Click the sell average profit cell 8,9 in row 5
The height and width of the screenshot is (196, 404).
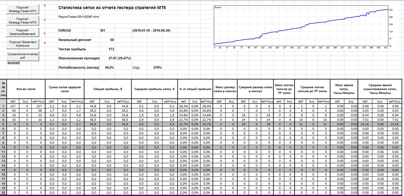pyautogui.click(x=139, y=124)
